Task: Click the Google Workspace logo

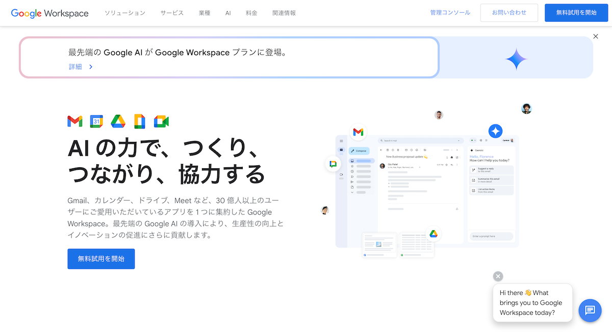Action: point(49,13)
